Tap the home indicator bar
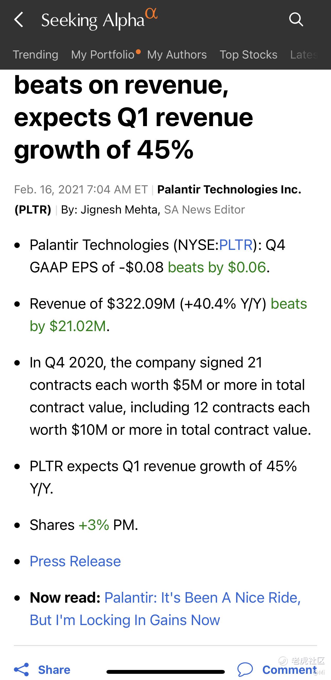The image size is (331, 680). pyautogui.click(x=165, y=671)
